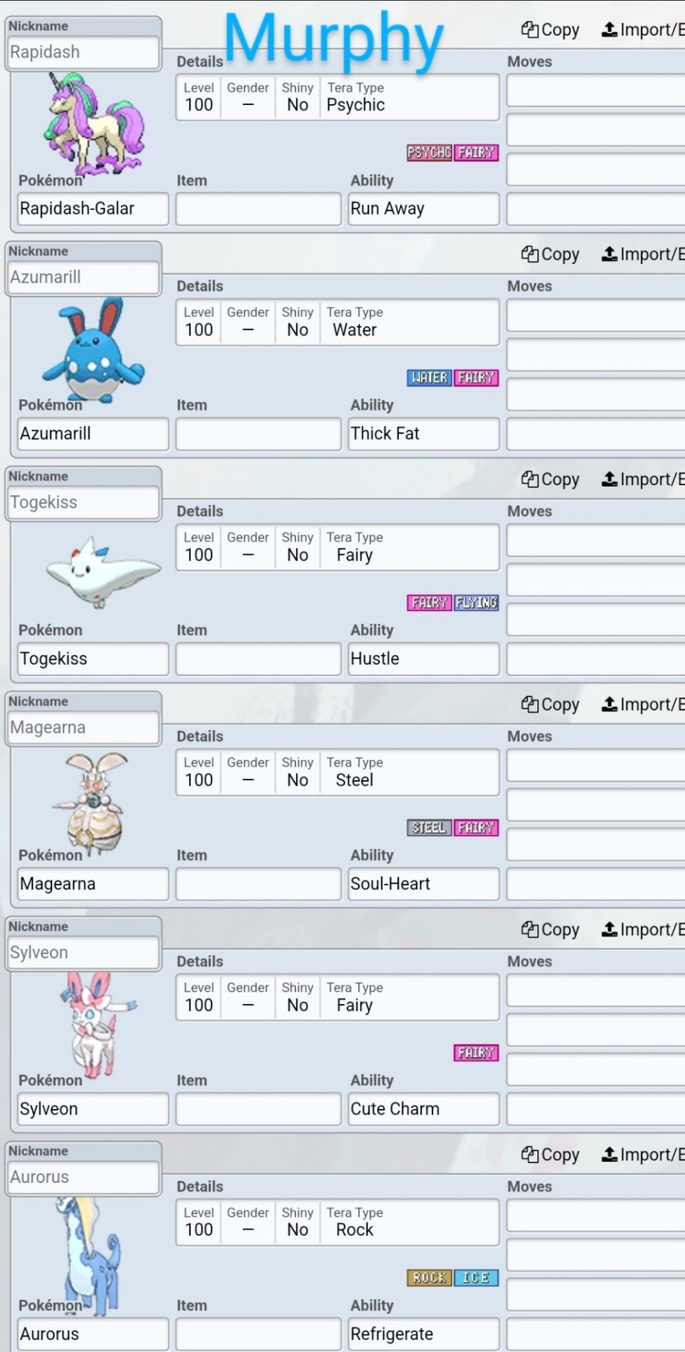Choose an item for Togekiss

(258, 659)
